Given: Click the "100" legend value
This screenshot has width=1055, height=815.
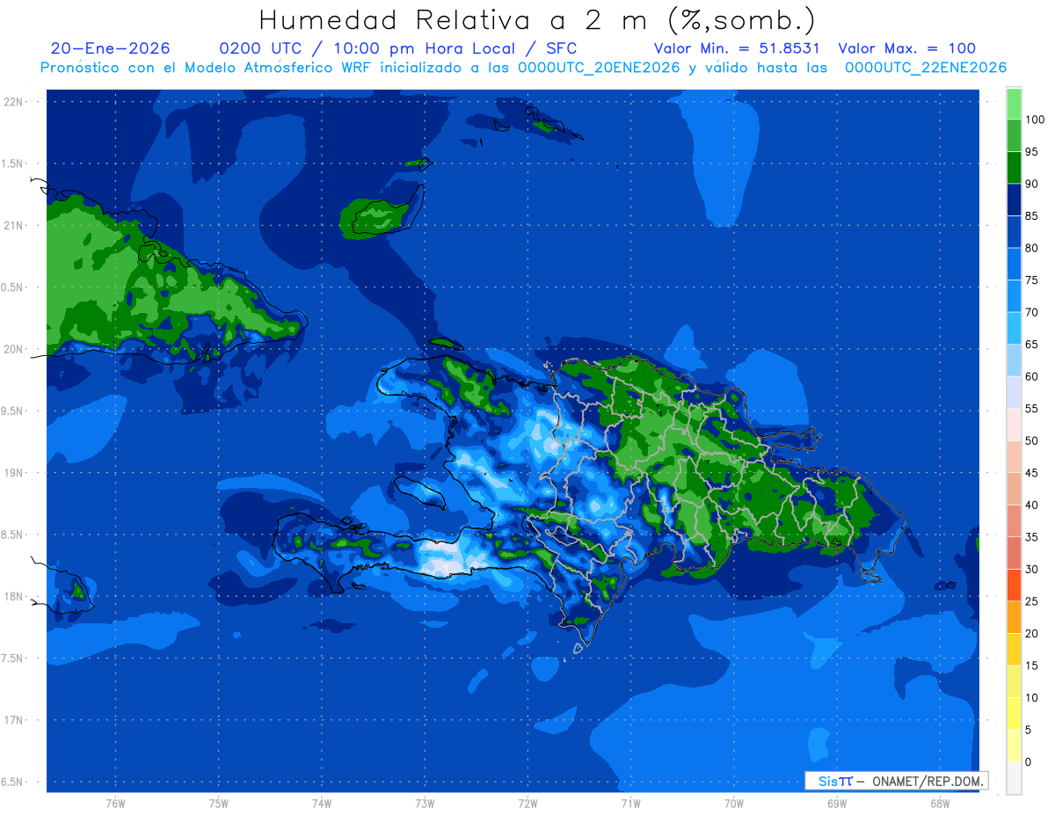Looking at the screenshot, I should (1034, 120).
